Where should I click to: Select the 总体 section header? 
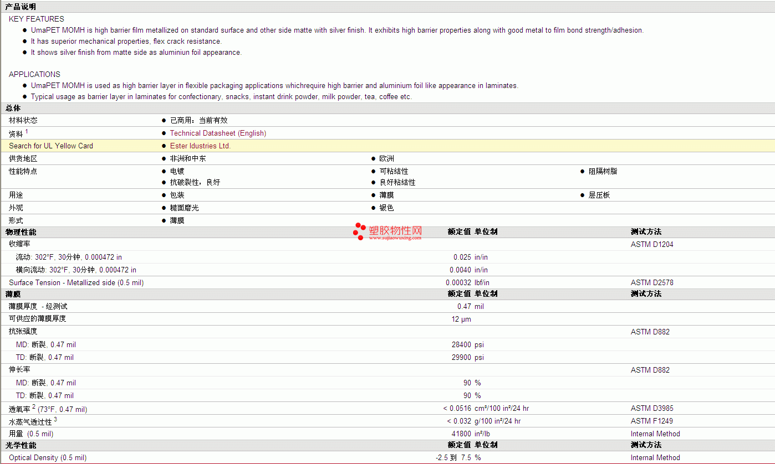click(x=13, y=108)
